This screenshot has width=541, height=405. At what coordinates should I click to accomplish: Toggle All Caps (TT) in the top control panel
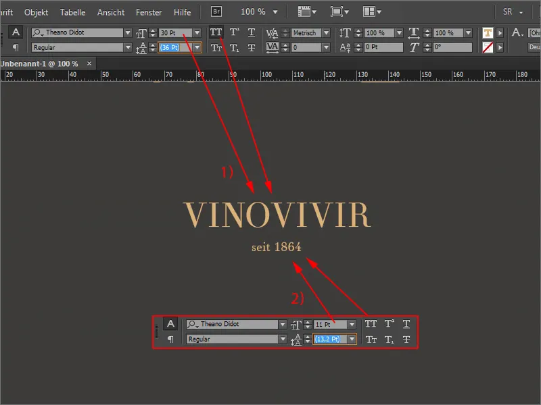pos(216,32)
